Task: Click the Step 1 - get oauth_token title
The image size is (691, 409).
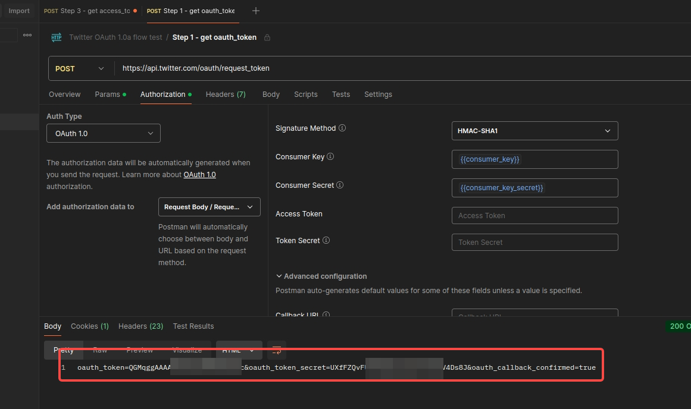Action: pyautogui.click(x=214, y=37)
